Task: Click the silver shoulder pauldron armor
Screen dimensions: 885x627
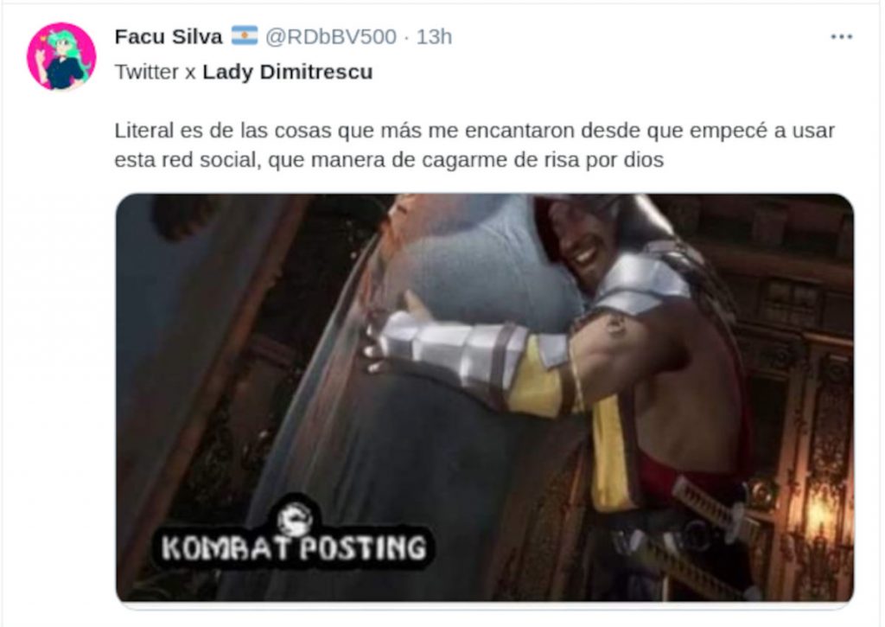Action: click(640, 281)
